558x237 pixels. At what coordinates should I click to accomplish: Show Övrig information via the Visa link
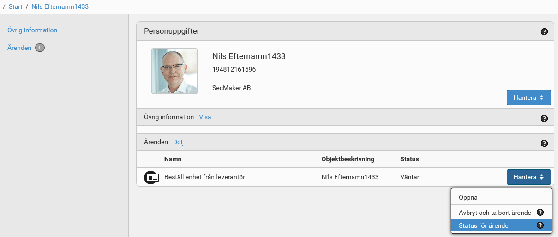coord(205,117)
